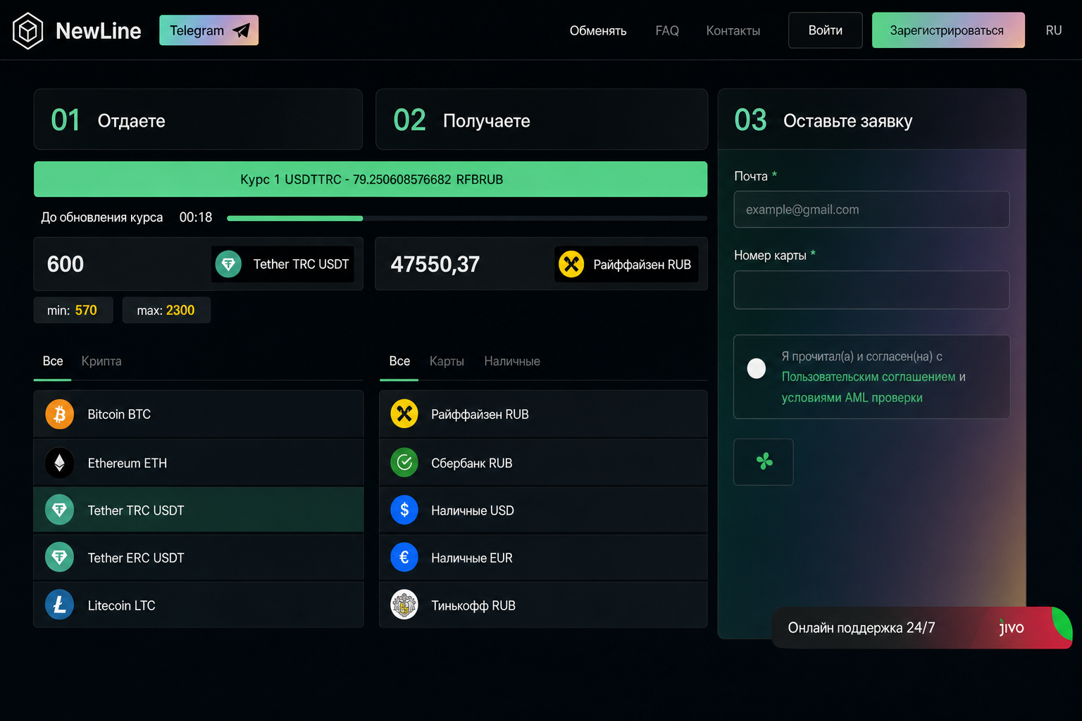Click the NewLine hexagon logo icon
Screen dimensions: 1082x721
point(28,31)
